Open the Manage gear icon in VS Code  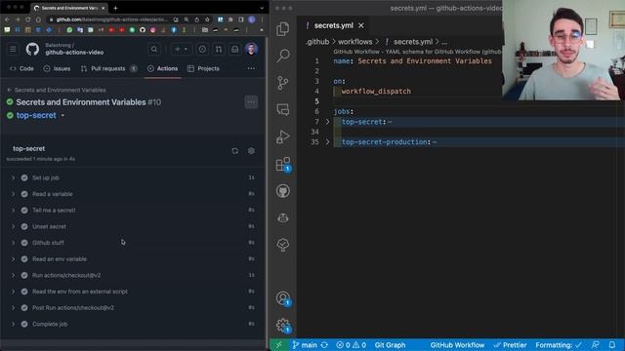pos(283,325)
